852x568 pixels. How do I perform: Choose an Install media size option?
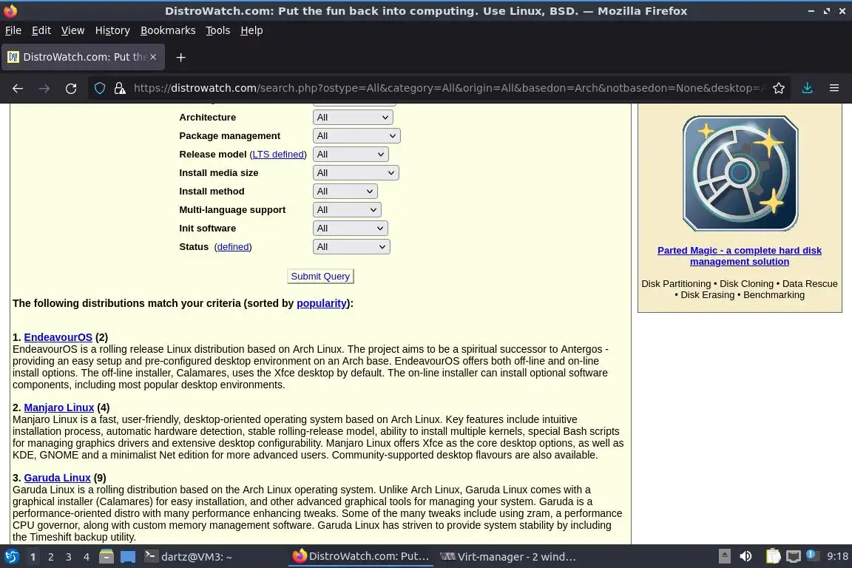tap(356, 173)
